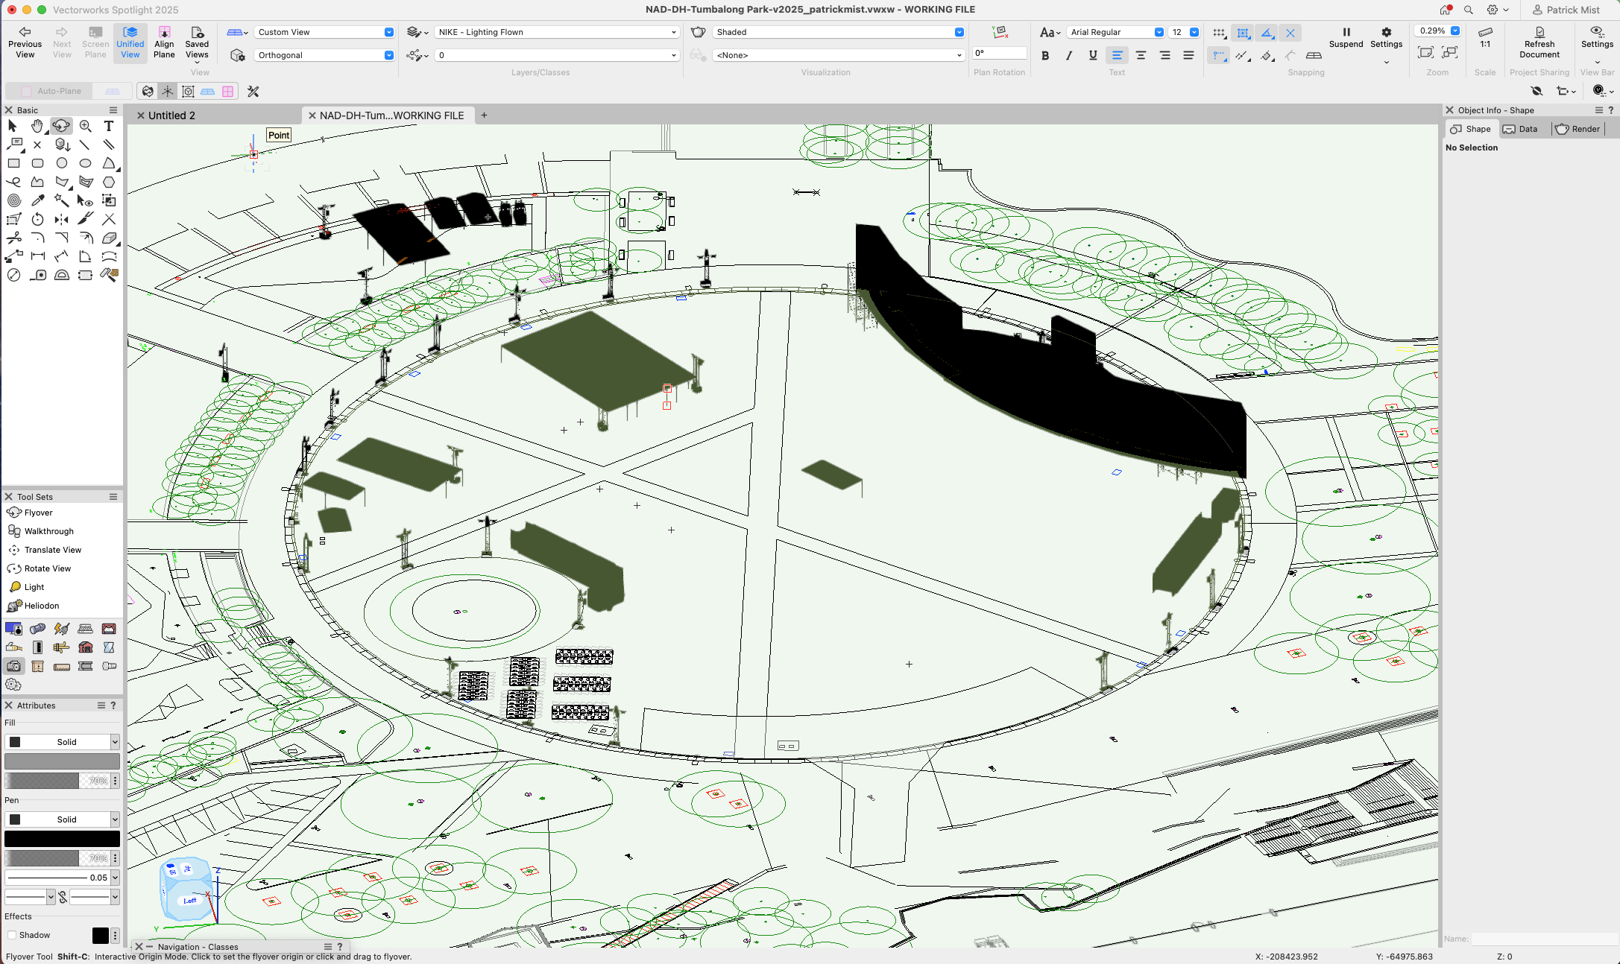Switch to the Untitled 2 document tab

[x=171, y=115]
